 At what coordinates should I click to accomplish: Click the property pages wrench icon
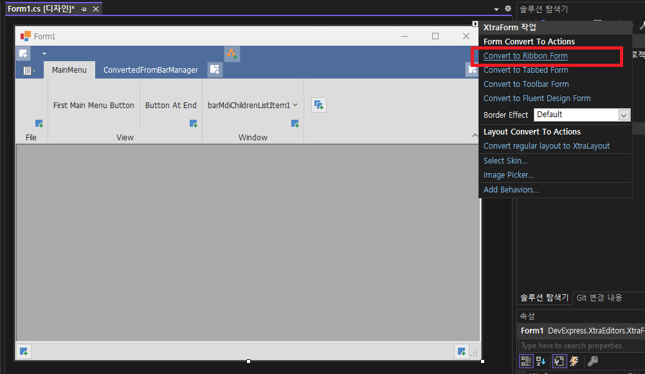coord(593,361)
